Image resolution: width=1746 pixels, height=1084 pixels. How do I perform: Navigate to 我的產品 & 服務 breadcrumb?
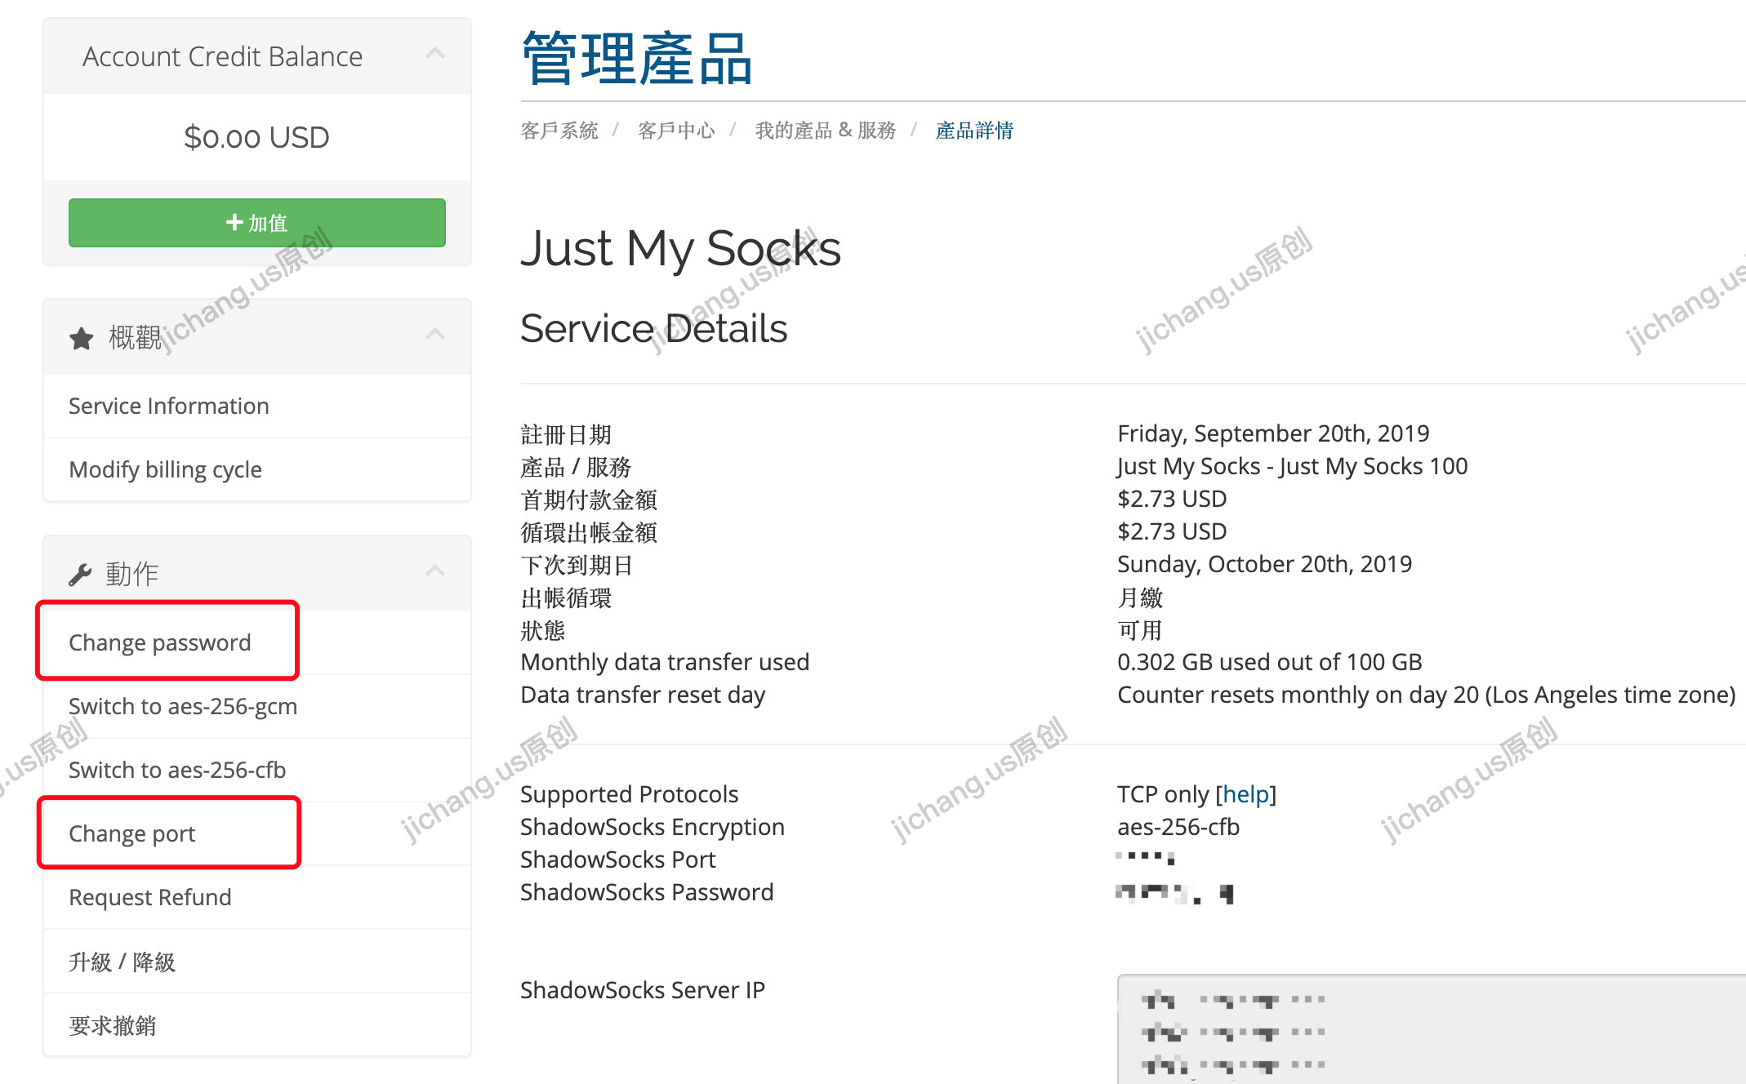click(825, 131)
